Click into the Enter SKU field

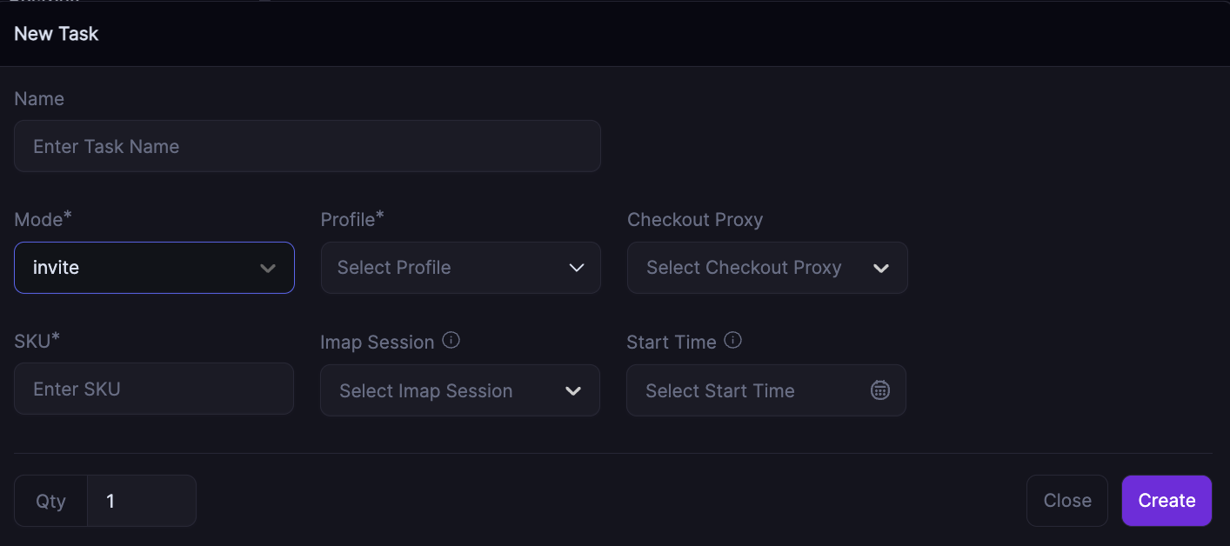point(154,389)
